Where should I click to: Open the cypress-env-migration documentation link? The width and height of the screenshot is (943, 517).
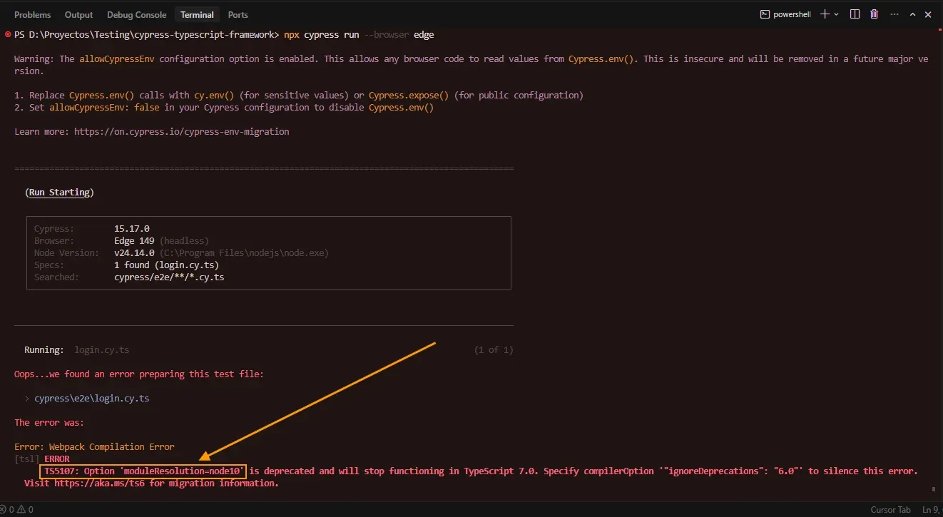(182, 132)
